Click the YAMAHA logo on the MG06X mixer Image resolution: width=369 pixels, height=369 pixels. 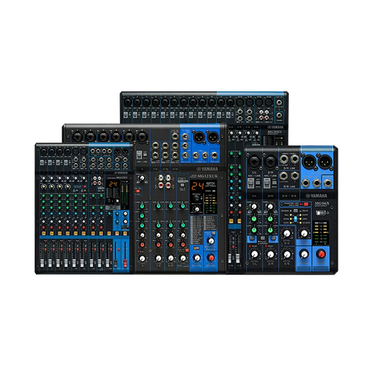(316, 196)
